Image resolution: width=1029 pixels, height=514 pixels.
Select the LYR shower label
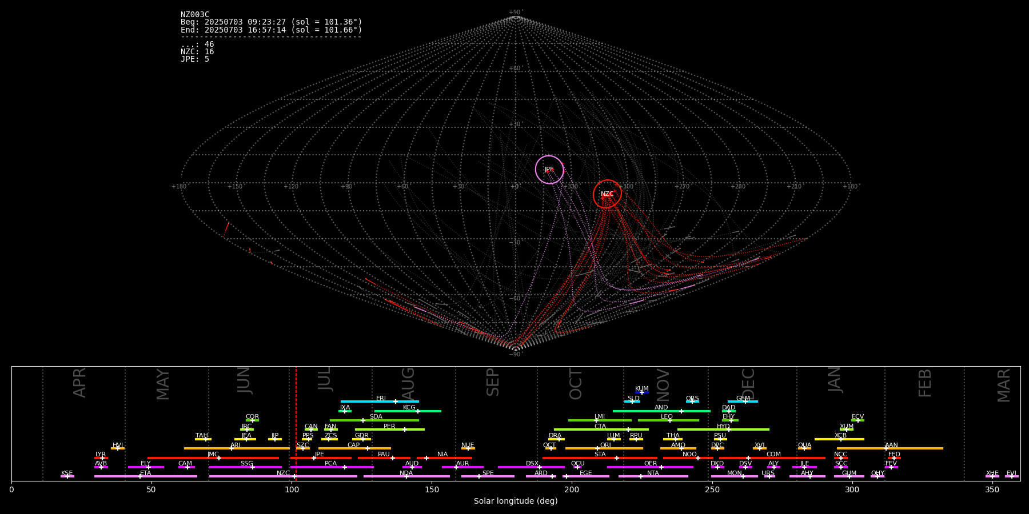pyautogui.click(x=101, y=455)
